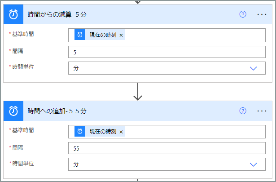Open help for 時間からの減算-５分 action
Image resolution: width=276 pixels, height=182 pixels.
pyautogui.click(x=243, y=14)
